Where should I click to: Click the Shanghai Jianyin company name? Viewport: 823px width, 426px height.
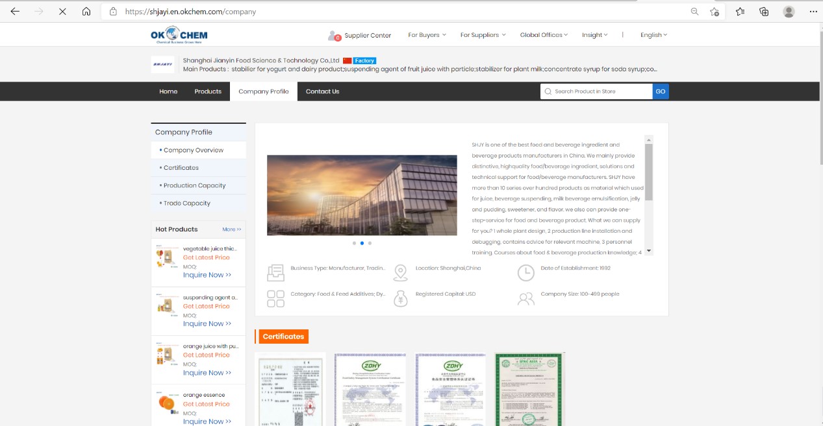coord(261,60)
